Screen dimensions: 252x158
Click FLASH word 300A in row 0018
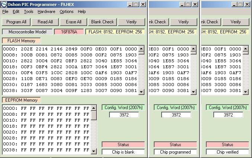[71, 67]
